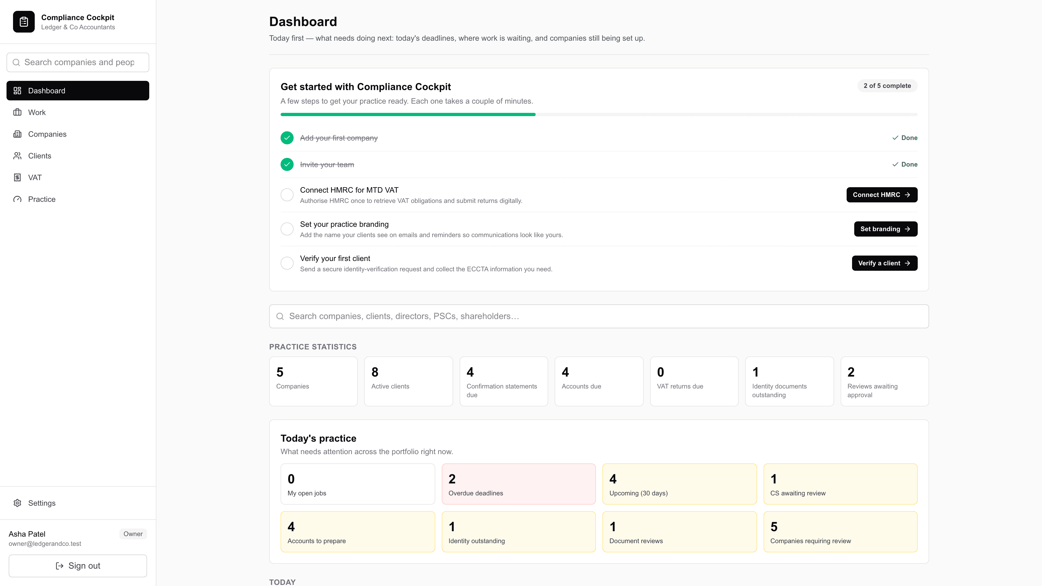Screen dimensions: 1042x586
Task: Open the Upcoming (30 days) tile
Action: pyautogui.click(x=679, y=484)
